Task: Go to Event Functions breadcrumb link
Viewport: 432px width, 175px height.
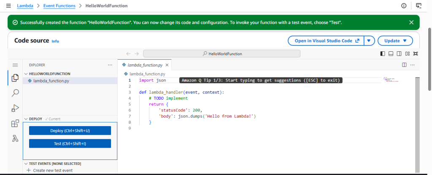Action: pyautogui.click(x=59, y=6)
